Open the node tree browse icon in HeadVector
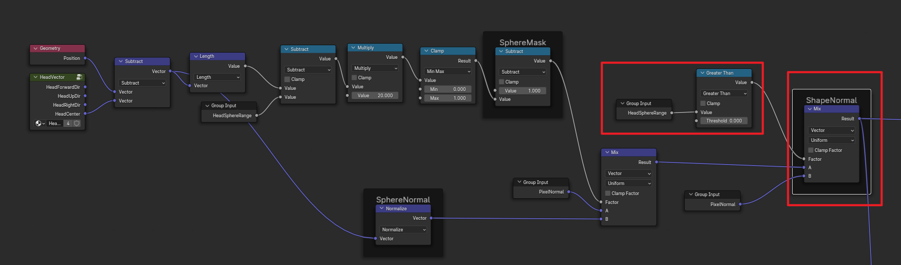Image resolution: width=901 pixels, height=265 pixels. coord(39,124)
